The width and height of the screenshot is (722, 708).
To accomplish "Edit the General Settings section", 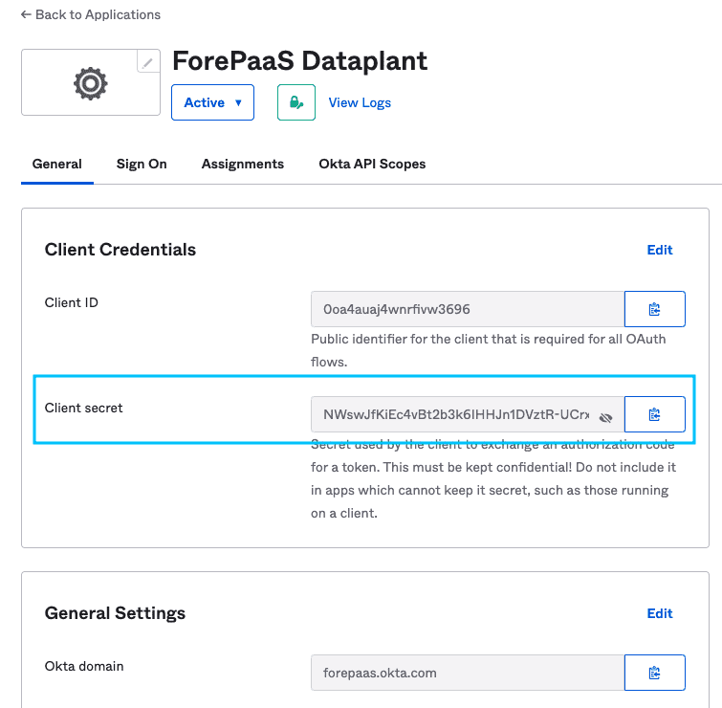I will point(660,613).
